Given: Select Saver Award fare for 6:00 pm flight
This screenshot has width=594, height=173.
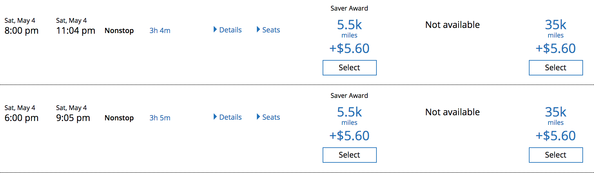Looking at the screenshot, I should coord(349,155).
